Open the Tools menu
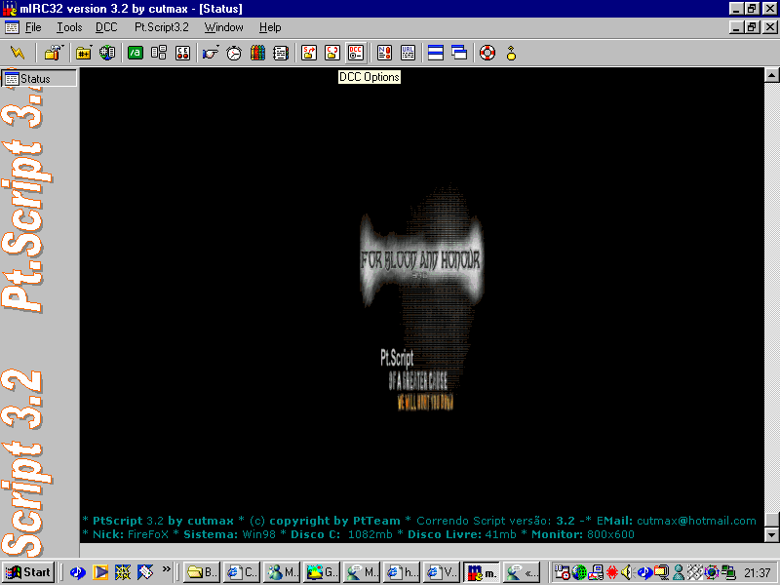Viewport: 780px width, 585px height. tap(69, 27)
